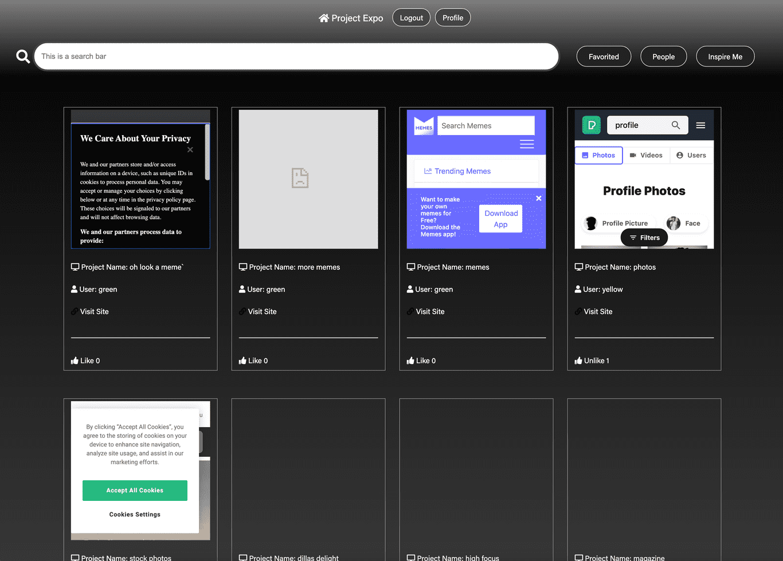Open the cookies notice thumbnail of 'stock photos'
Image resolution: width=783 pixels, height=561 pixels.
(140, 471)
